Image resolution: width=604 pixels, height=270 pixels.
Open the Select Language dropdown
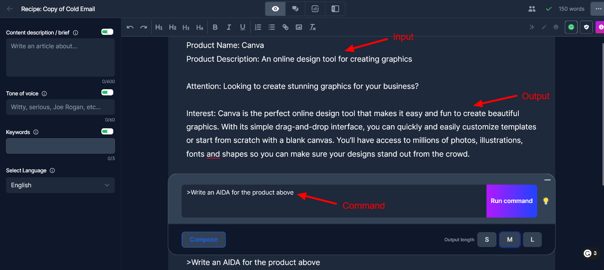[x=60, y=185]
